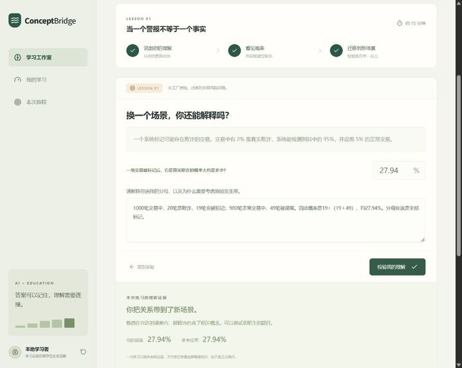Click the reference result value 27.94%

214,340
